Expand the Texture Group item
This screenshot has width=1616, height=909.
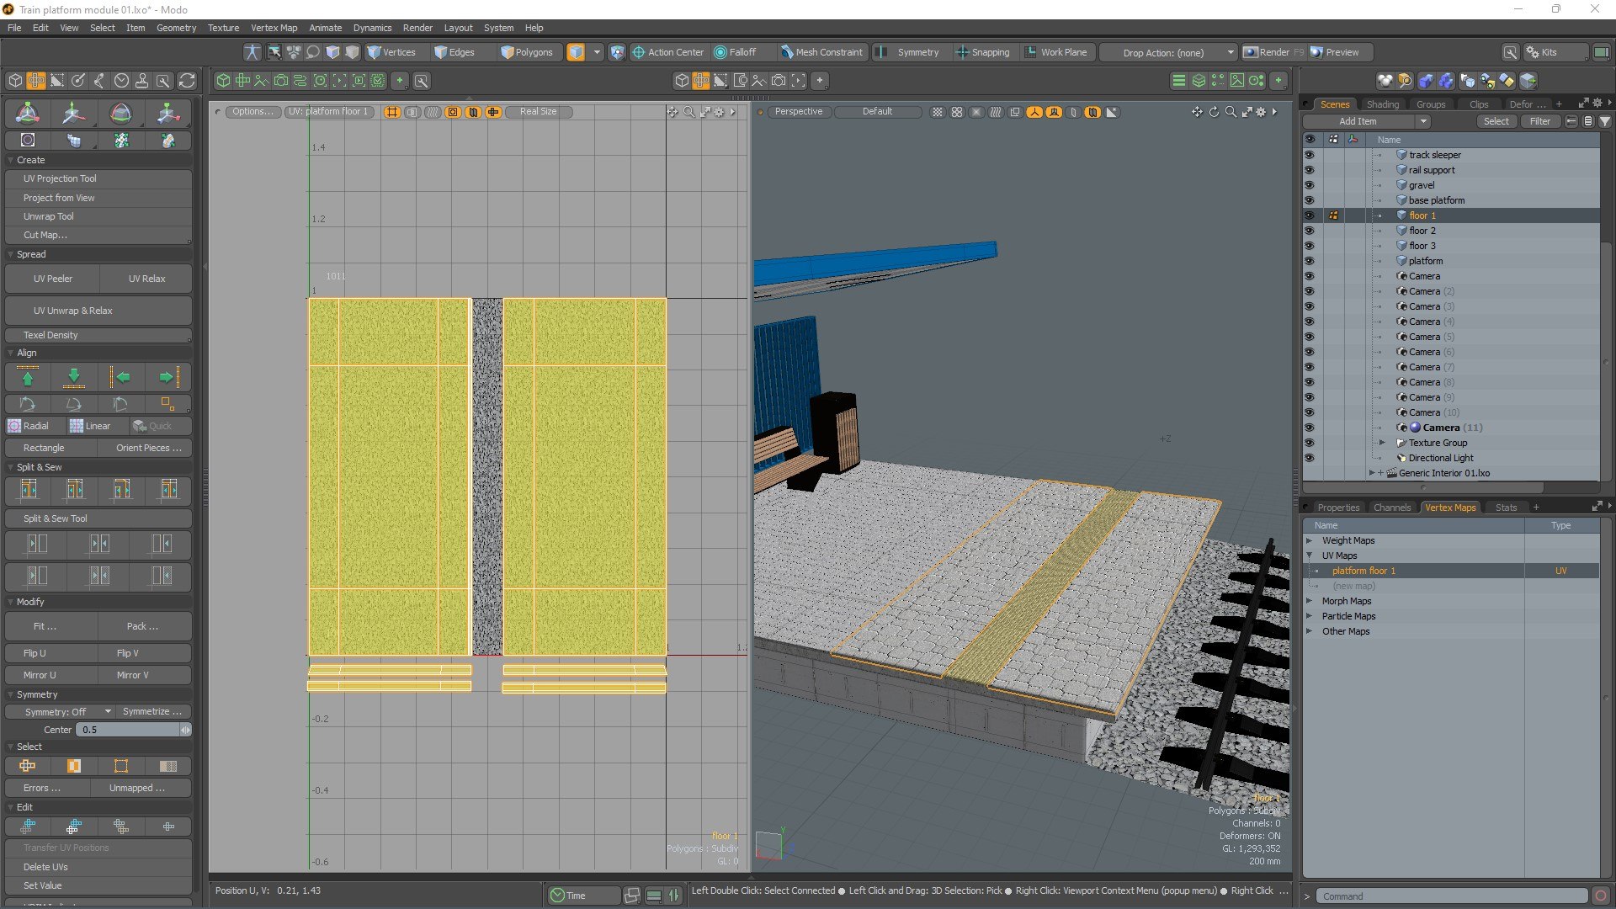[x=1382, y=443]
